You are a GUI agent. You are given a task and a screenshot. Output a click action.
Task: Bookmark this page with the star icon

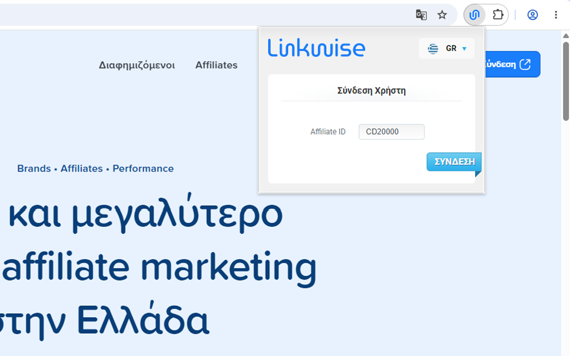click(x=442, y=15)
